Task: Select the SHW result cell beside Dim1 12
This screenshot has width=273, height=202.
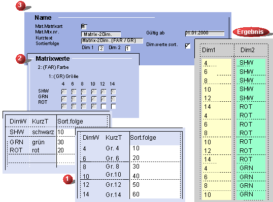Action: 247,98
